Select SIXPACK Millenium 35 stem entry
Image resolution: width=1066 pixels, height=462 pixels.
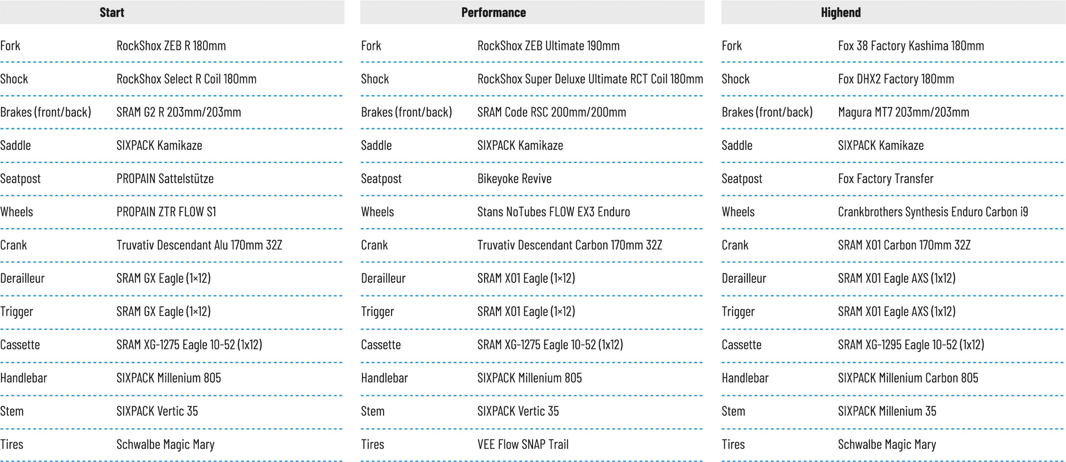(887, 411)
